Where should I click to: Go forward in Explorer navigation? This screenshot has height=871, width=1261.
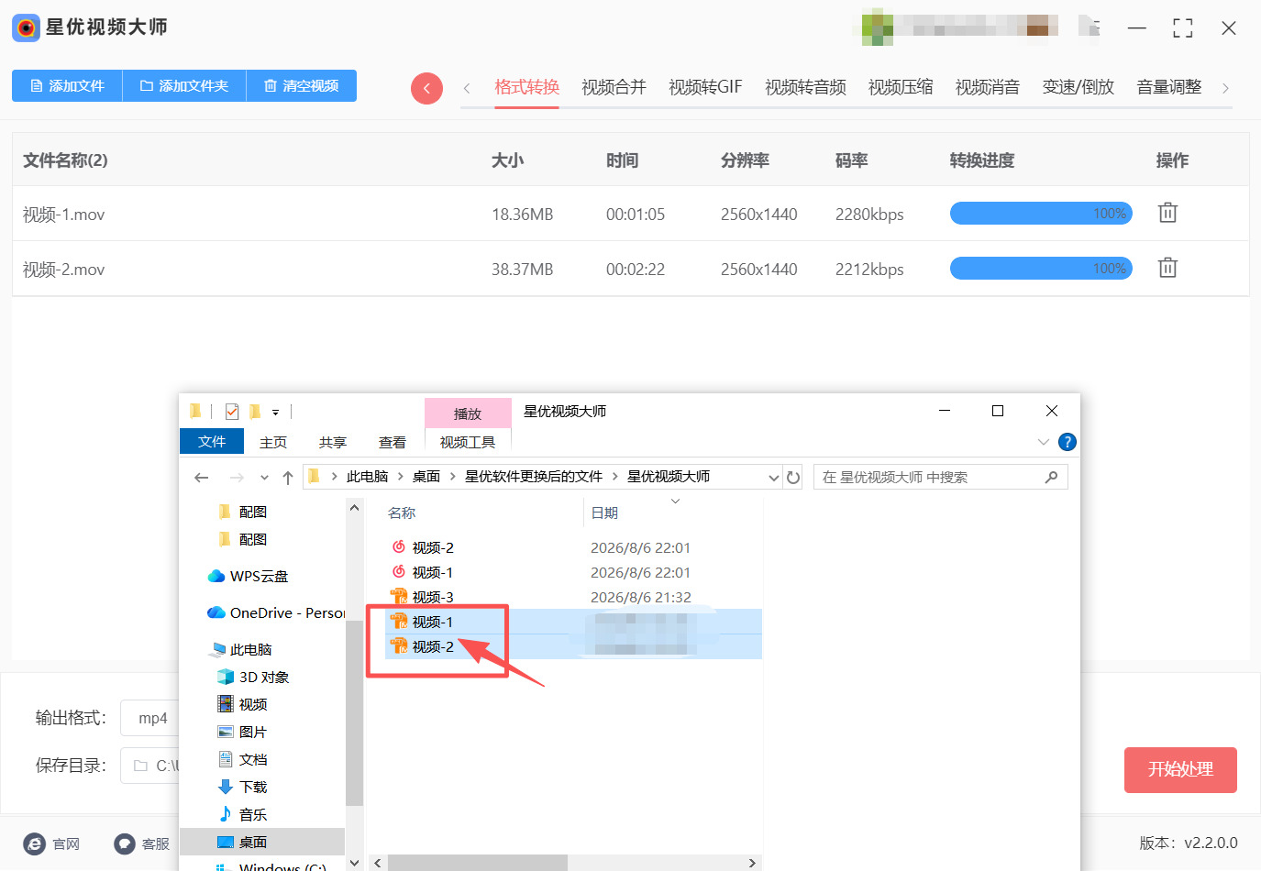click(237, 477)
